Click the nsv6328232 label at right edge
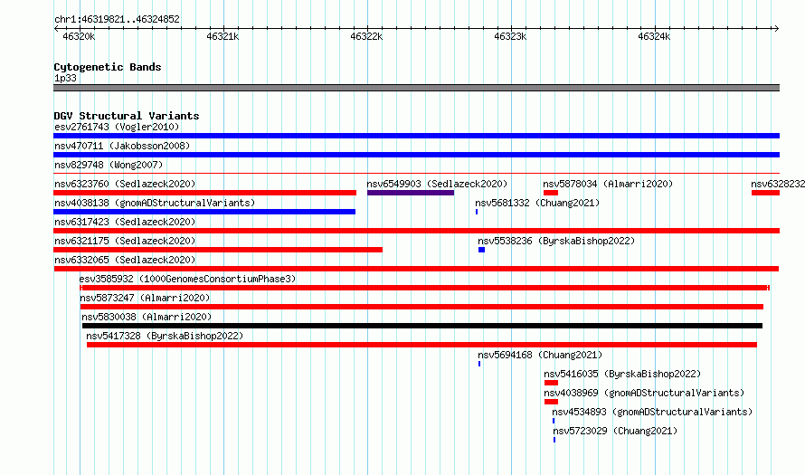 778,184
